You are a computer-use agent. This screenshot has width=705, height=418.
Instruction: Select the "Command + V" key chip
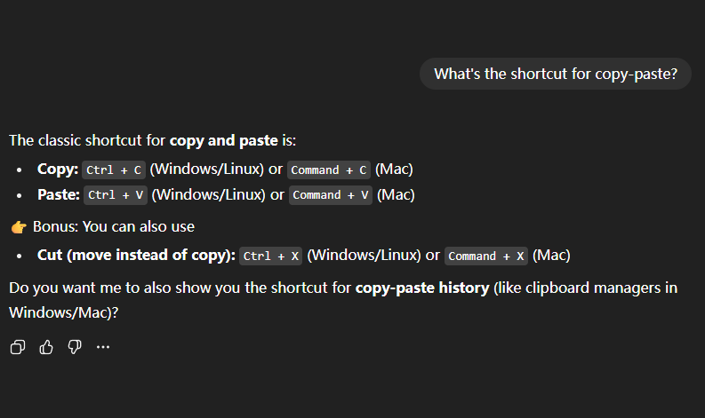point(331,195)
